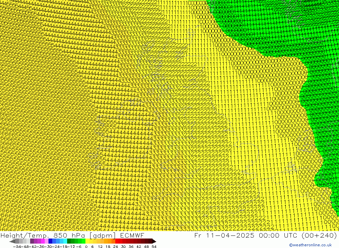Select the cyan legend swatch left of -12
This screenshot has width=339, height=248.
tap(65, 241)
